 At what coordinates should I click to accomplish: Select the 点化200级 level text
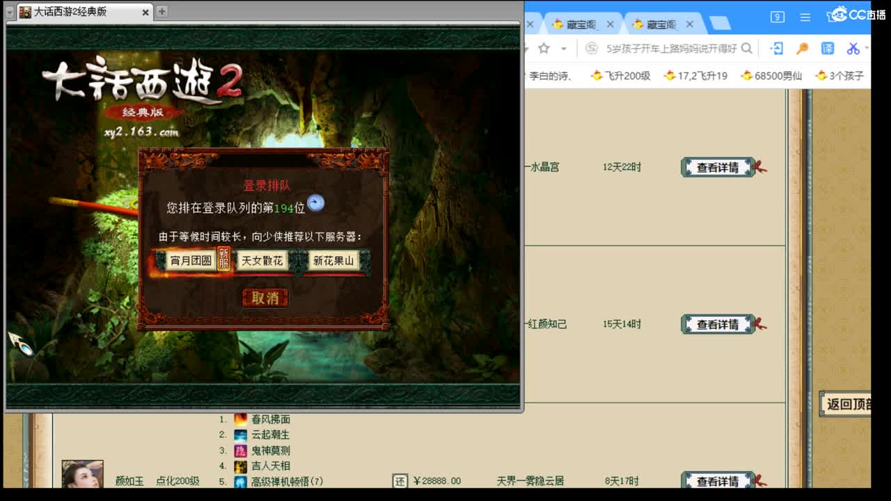click(x=178, y=481)
